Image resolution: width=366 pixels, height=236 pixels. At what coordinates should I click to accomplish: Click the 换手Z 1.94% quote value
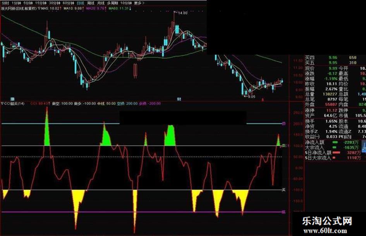332,131
